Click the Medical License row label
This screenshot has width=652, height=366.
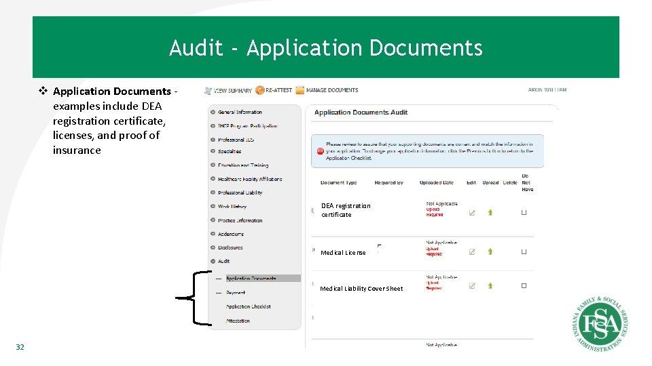click(343, 253)
